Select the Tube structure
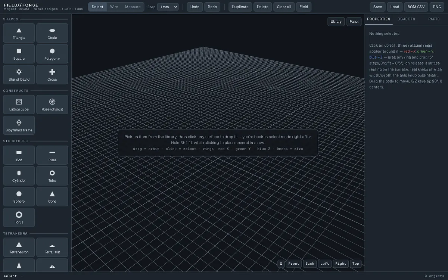Viewport: 448px width, 280px height. [52, 176]
